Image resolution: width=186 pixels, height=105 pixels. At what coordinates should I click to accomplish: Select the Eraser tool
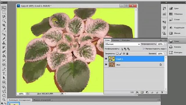click(4, 51)
